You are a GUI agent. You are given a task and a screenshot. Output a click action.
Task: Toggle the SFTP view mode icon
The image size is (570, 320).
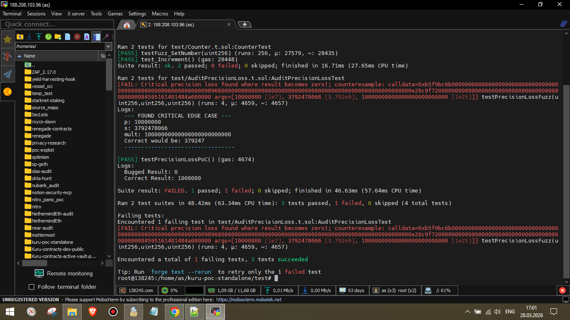(x=96, y=37)
